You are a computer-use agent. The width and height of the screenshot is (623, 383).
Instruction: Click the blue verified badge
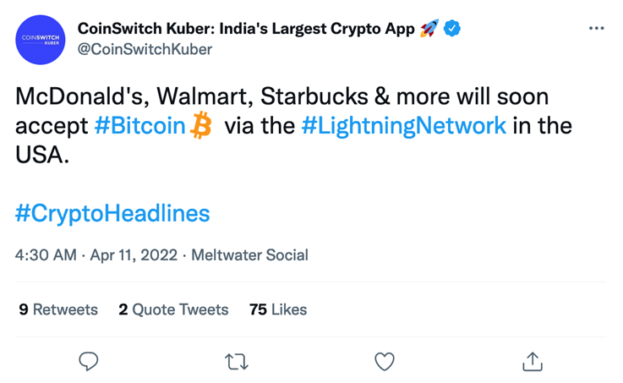pyautogui.click(x=451, y=28)
